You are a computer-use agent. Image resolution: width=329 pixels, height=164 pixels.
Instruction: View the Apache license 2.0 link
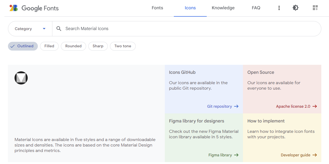click(x=296, y=106)
